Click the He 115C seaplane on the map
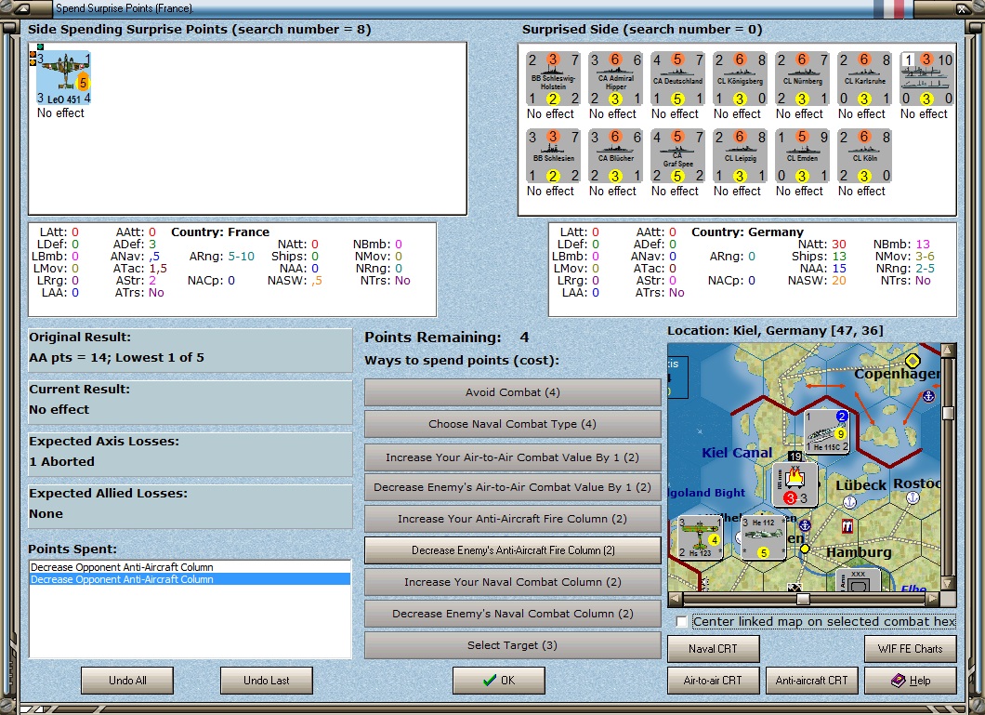 pyautogui.click(x=827, y=431)
